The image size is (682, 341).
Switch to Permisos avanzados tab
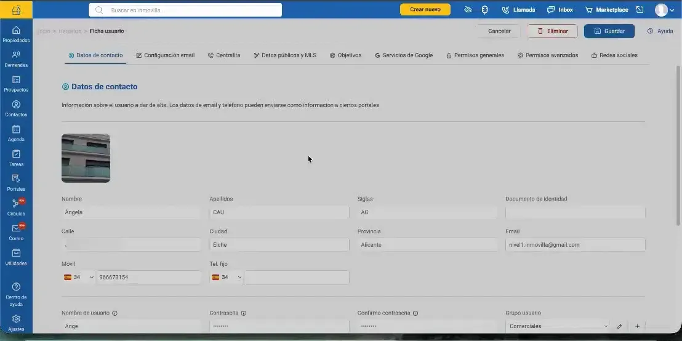pyautogui.click(x=548, y=55)
